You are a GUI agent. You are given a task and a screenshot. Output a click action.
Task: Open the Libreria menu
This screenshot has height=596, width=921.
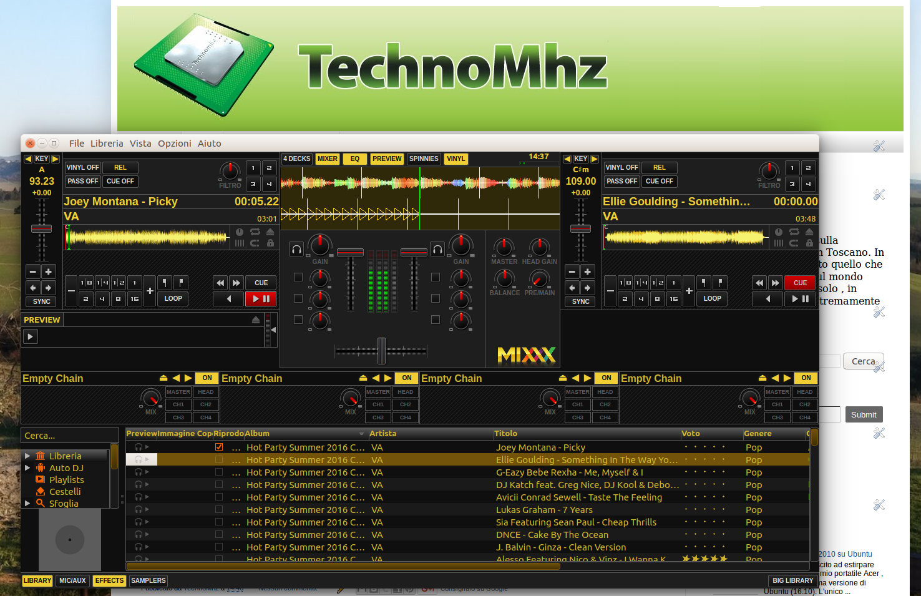107,144
